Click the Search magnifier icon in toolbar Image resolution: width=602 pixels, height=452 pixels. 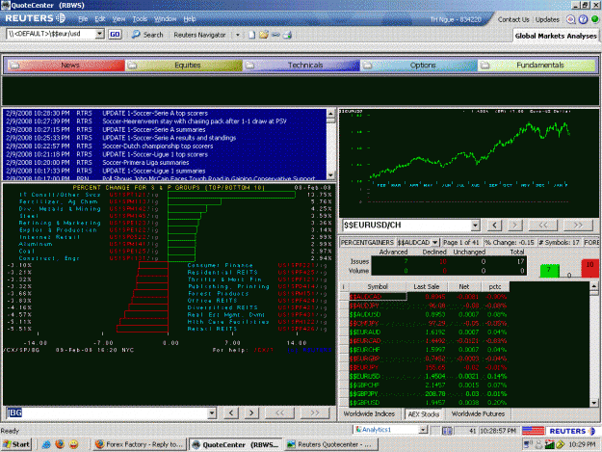[136, 34]
